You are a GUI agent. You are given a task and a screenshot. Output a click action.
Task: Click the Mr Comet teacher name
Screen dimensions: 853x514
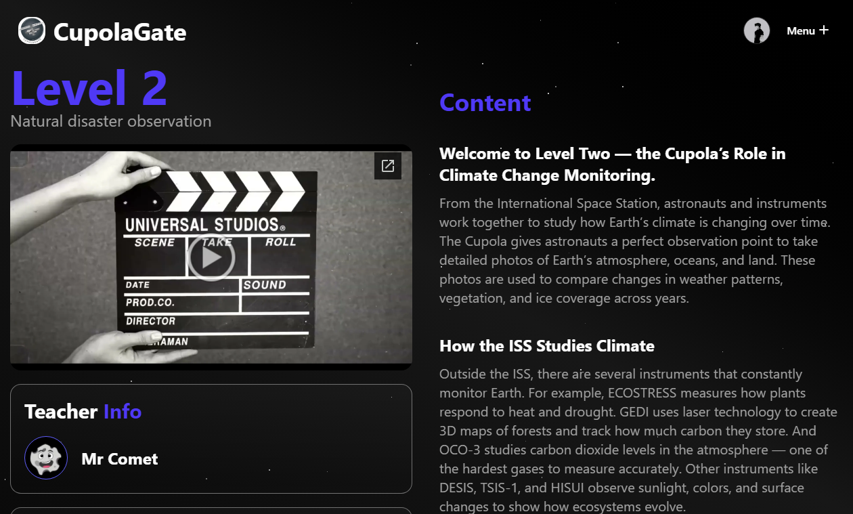pyautogui.click(x=120, y=458)
